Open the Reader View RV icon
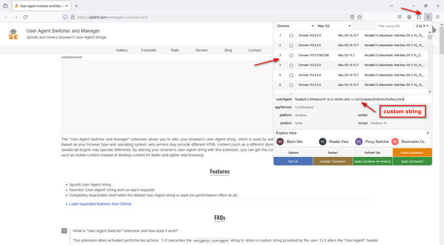Image resolution: width=444 pixels, height=245 pixels. 322,141
